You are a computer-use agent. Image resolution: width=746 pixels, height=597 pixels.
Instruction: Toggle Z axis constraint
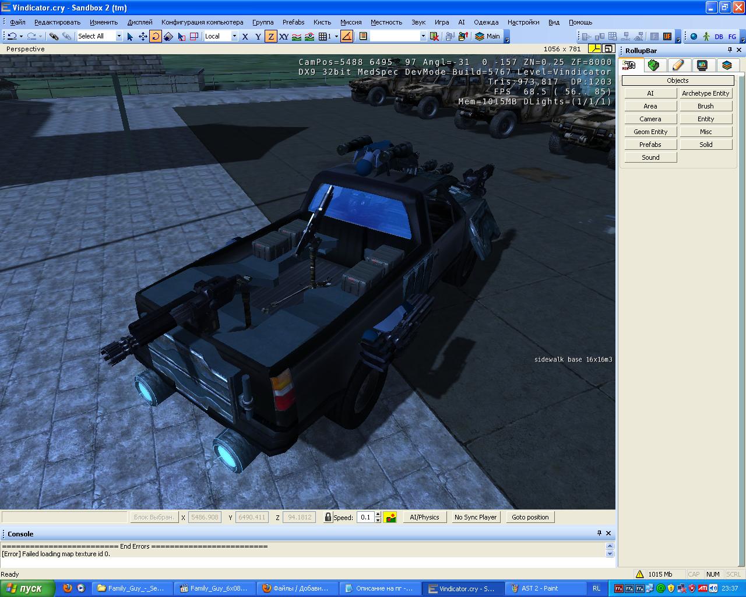click(271, 36)
